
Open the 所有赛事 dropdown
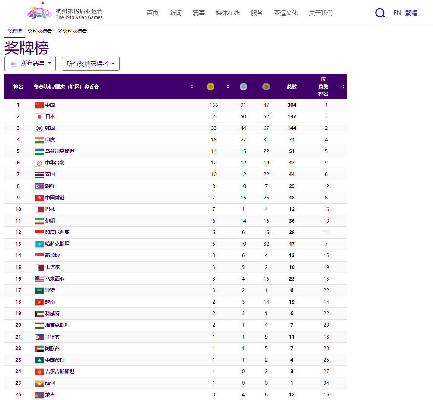click(30, 64)
